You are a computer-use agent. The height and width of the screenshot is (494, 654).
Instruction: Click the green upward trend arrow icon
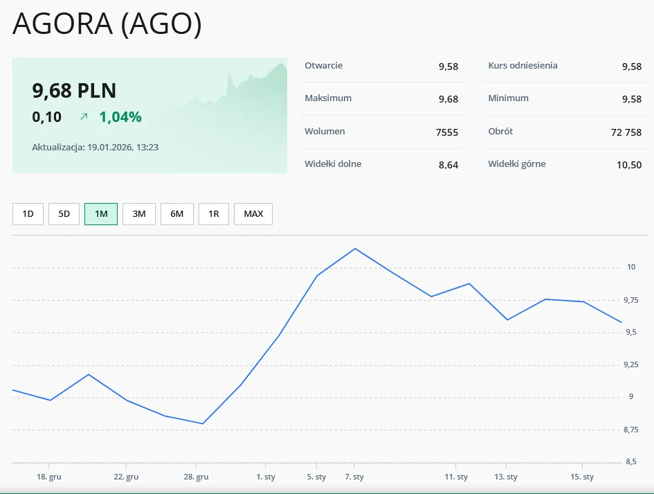[x=84, y=117]
